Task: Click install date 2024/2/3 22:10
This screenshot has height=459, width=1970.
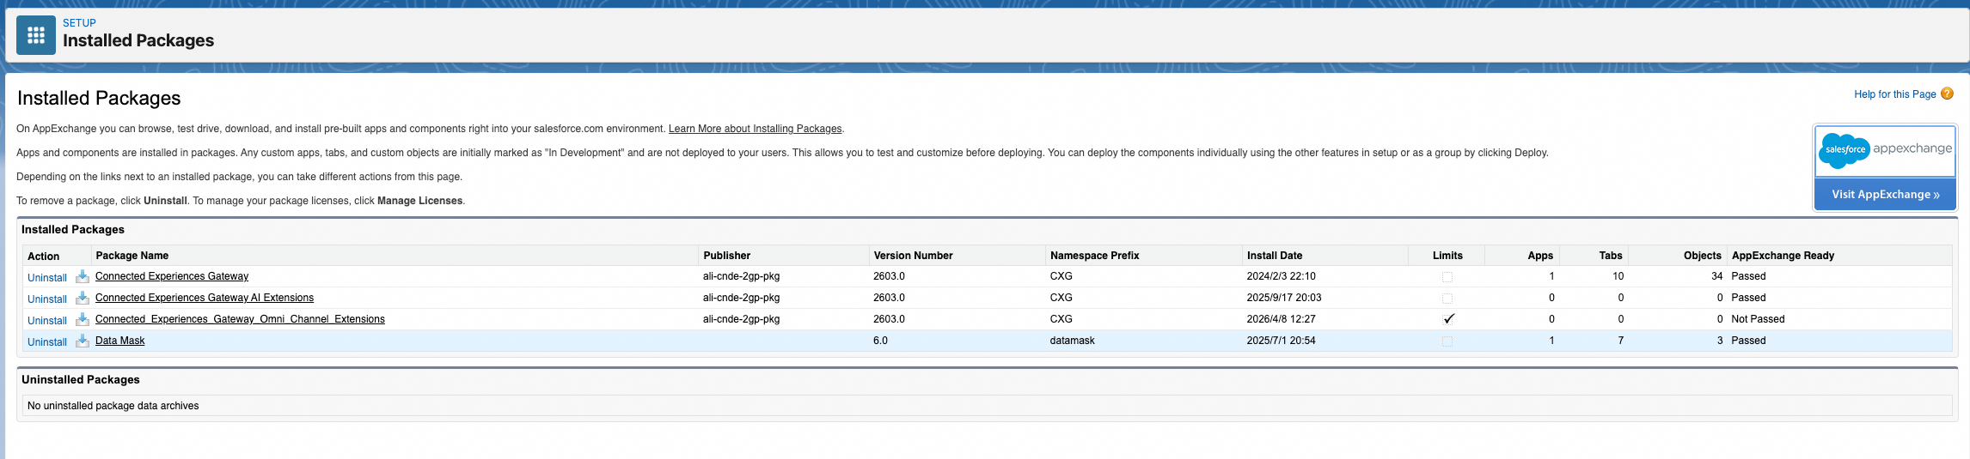Action: (1282, 276)
